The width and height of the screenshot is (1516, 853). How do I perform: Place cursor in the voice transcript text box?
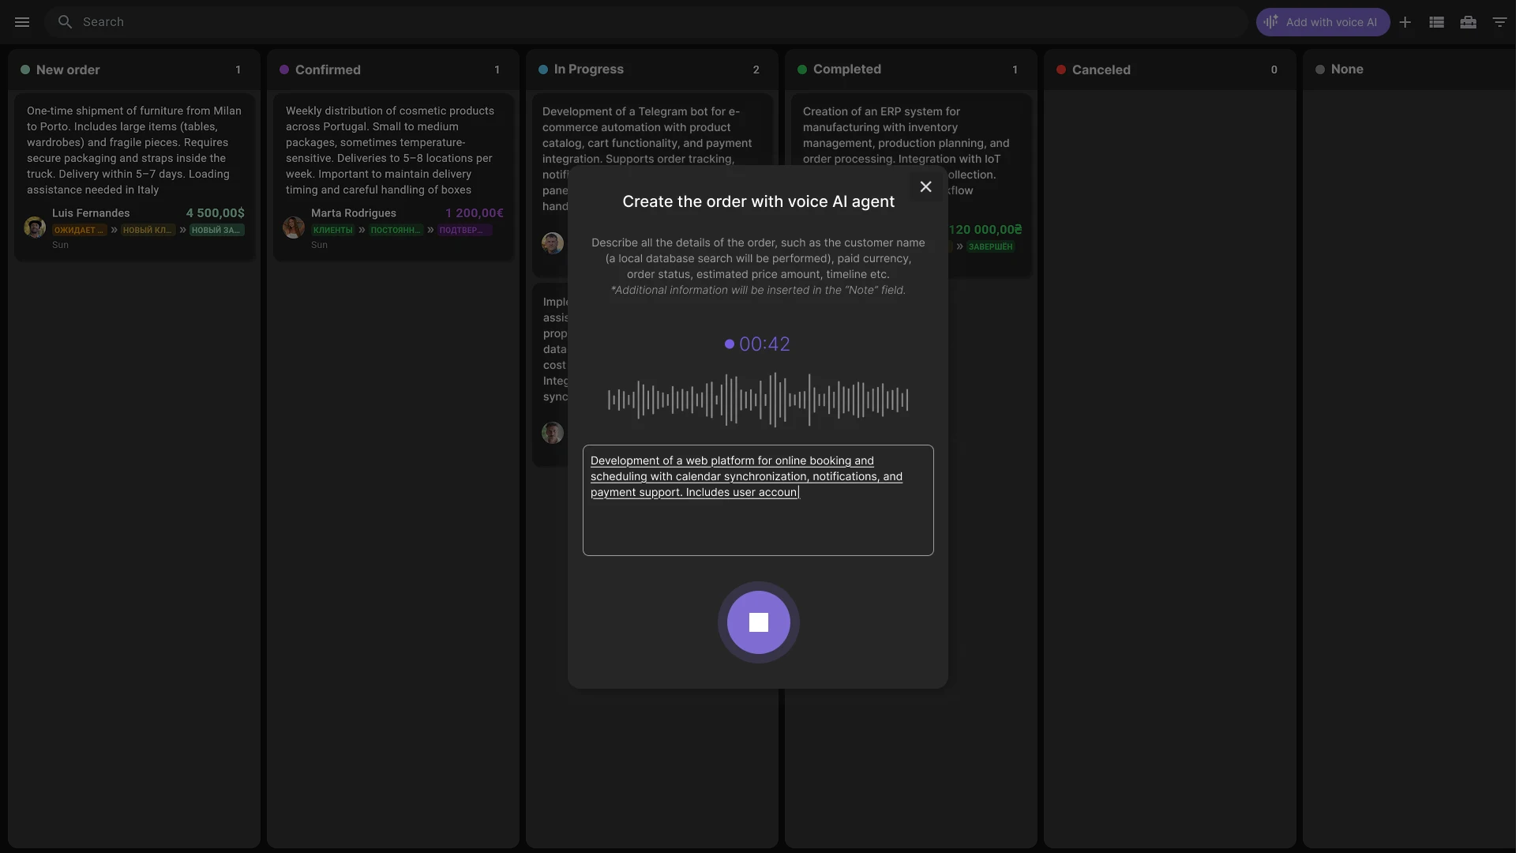click(757, 501)
